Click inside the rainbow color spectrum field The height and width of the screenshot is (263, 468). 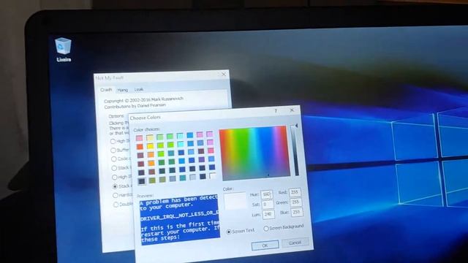point(254,153)
